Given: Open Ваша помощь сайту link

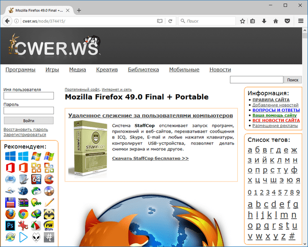Looking at the screenshot, I should 274,115.
